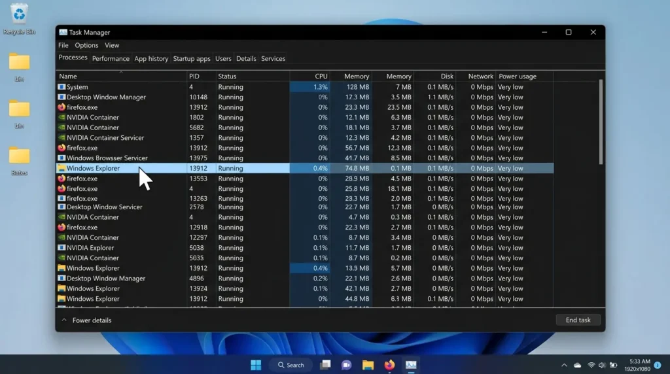Open the Options menu
This screenshot has width=670, height=374.
pos(86,45)
